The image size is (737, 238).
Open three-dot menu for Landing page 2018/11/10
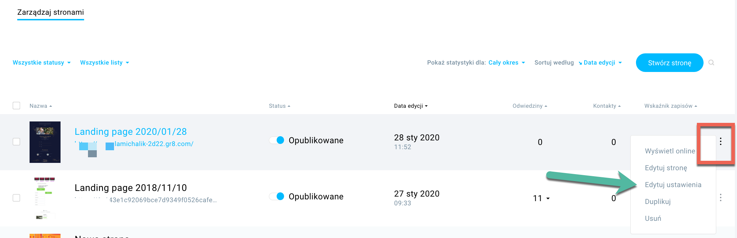coord(721,198)
